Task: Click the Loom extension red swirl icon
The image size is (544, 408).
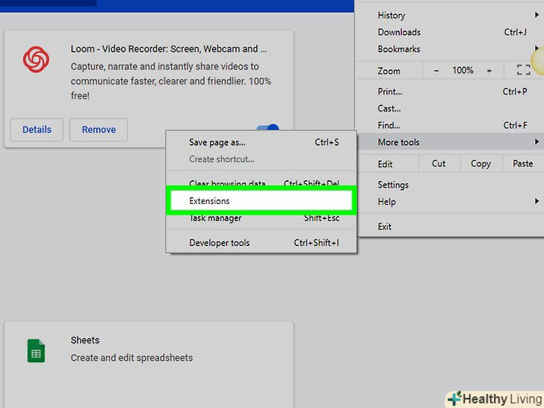Action: (x=36, y=59)
